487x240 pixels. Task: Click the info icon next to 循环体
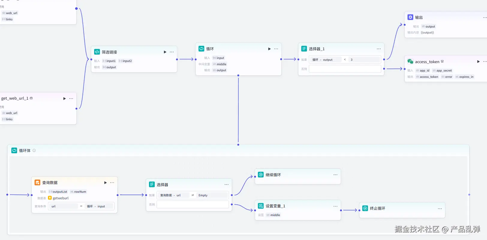[x=34, y=151]
